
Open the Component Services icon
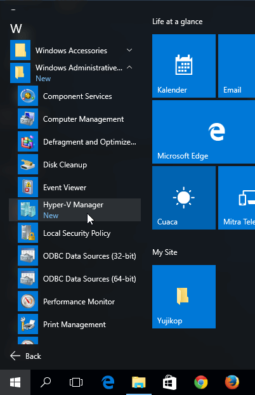(x=28, y=96)
